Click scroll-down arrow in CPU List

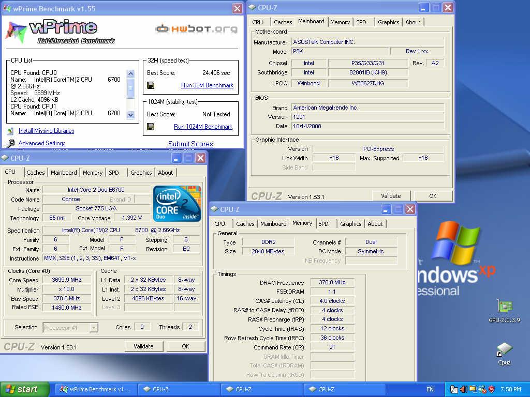tap(131, 115)
